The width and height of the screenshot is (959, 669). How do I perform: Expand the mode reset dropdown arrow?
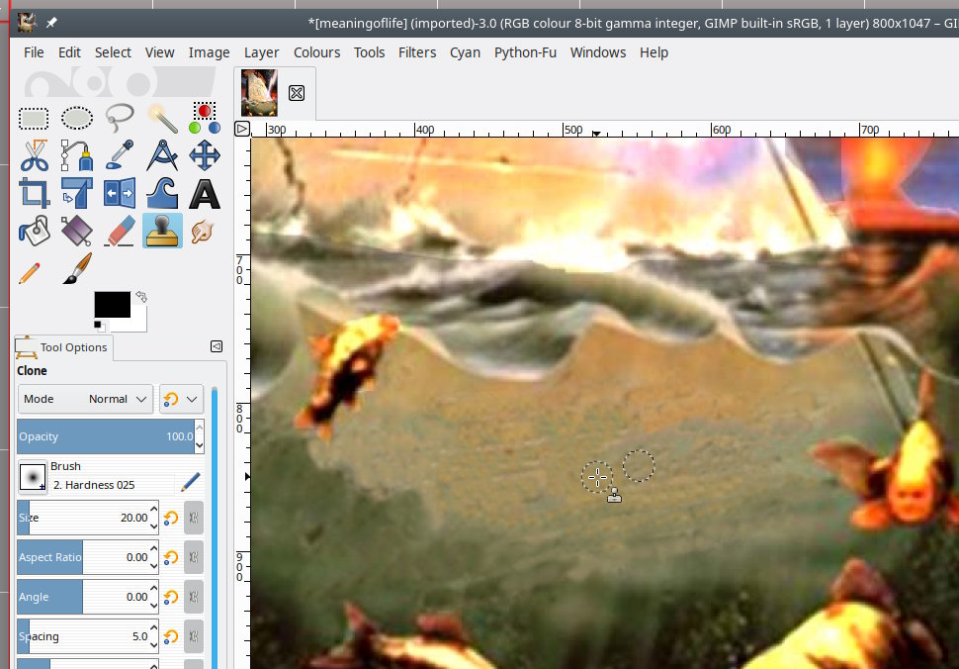click(192, 399)
